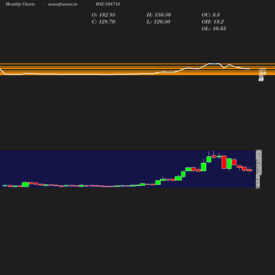Click the munafasutra.in site label

click(63, 4)
